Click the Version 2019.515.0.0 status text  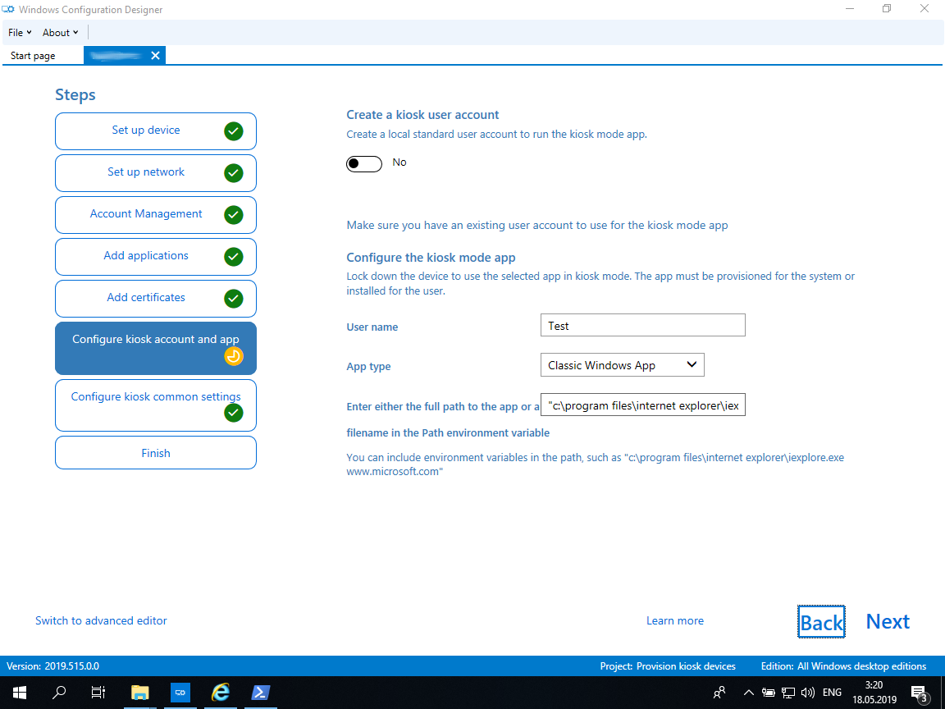click(x=53, y=666)
